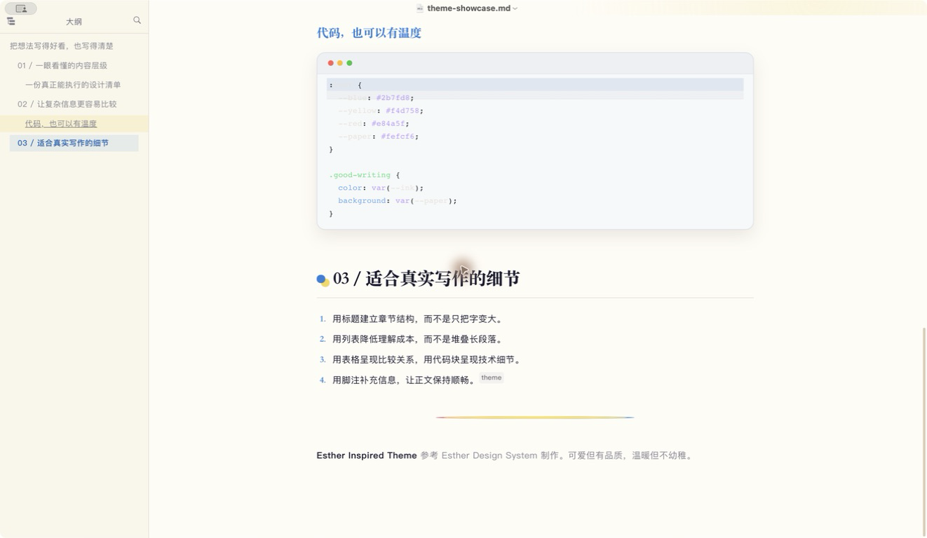Click the document file icon in title
927x538 pixels.
tap(420, 8)
